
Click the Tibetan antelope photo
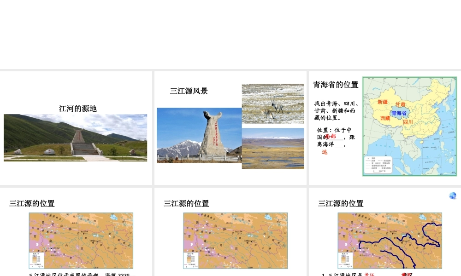[x=273, y=103]
